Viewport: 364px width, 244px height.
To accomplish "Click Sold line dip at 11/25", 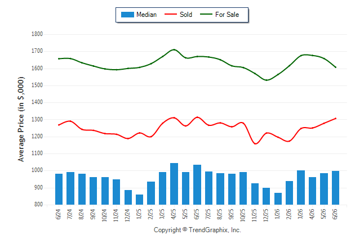I will 255,144.
